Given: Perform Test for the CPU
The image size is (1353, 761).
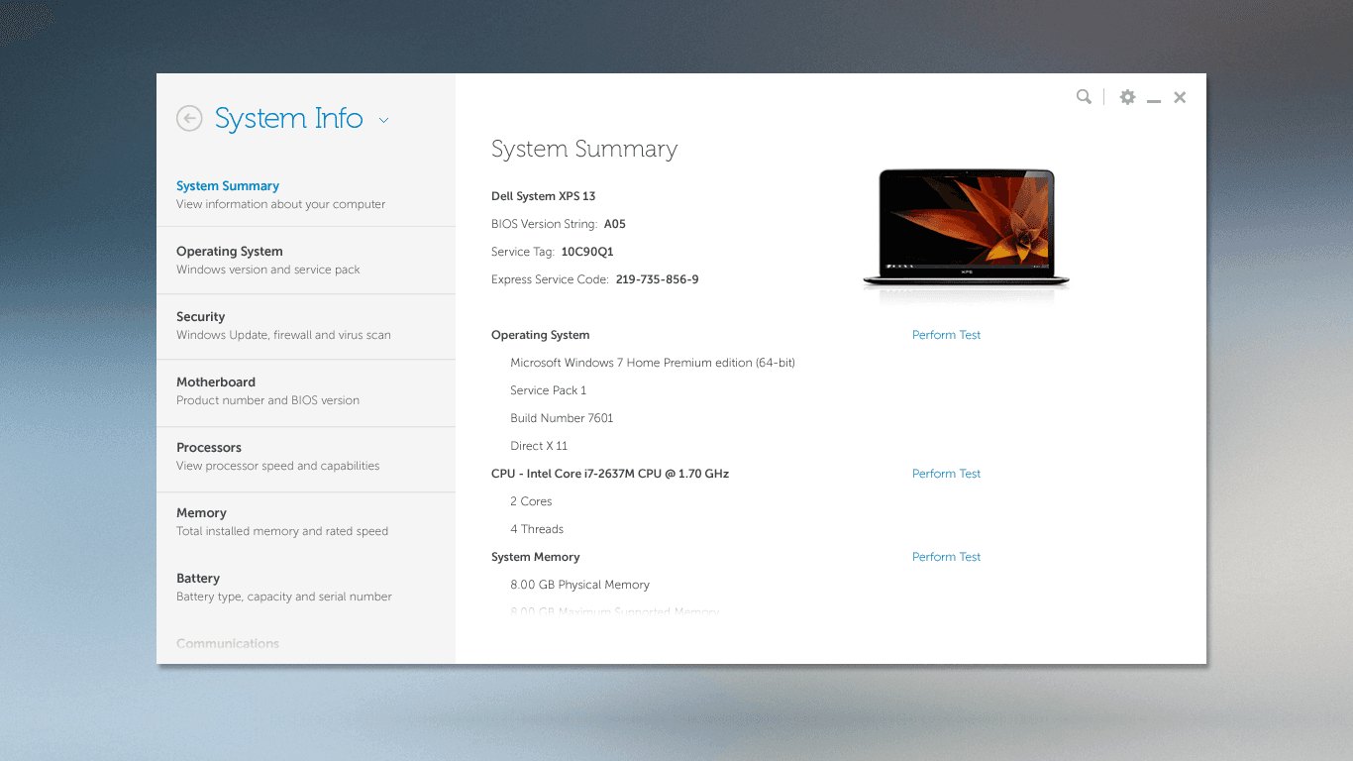Looking at the screenshot, I should coord(946,474).
